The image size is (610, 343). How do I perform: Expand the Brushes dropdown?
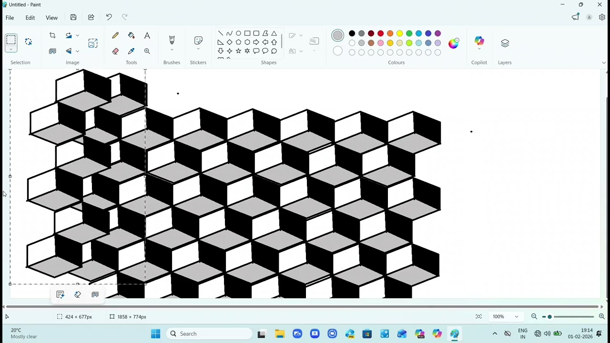tap(172, 50)
